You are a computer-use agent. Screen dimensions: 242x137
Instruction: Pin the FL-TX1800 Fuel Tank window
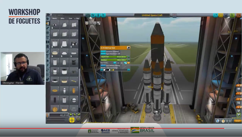click(x=129, y=48)
